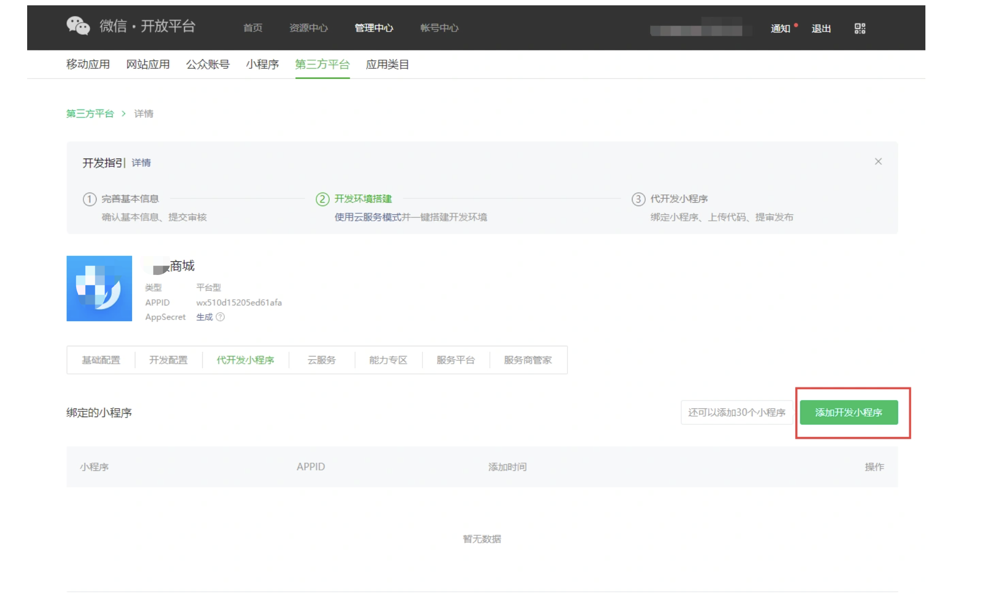Switch to 移动应用 tab

(88, 64)
